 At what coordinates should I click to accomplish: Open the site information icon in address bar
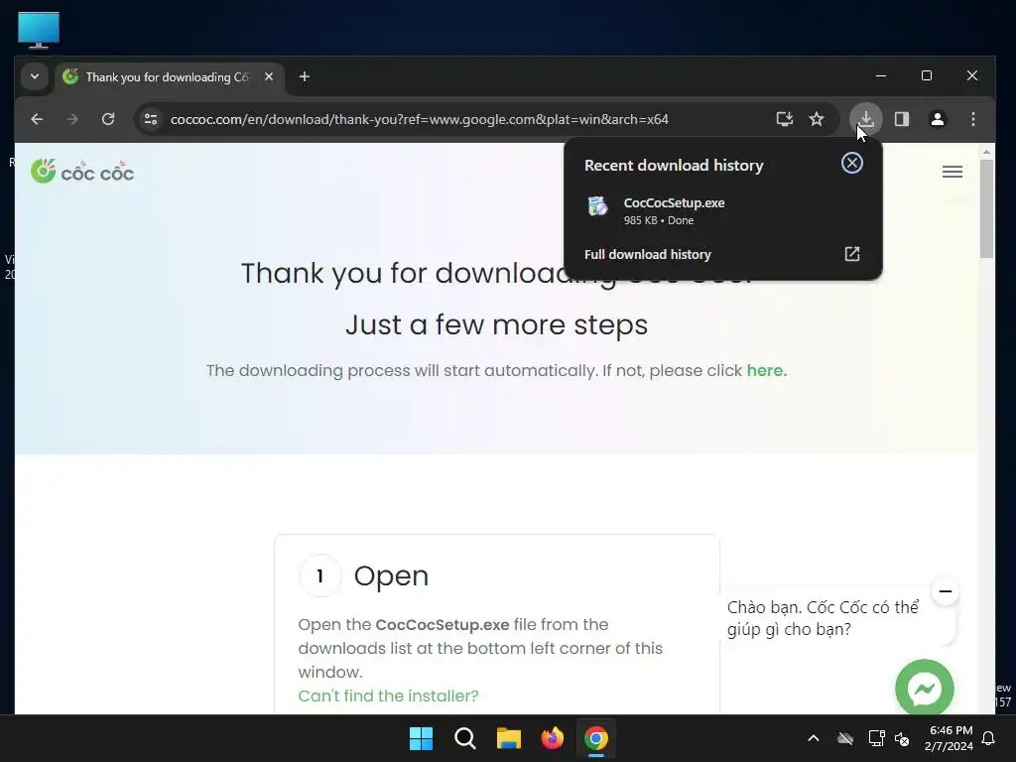pos(151,119)
